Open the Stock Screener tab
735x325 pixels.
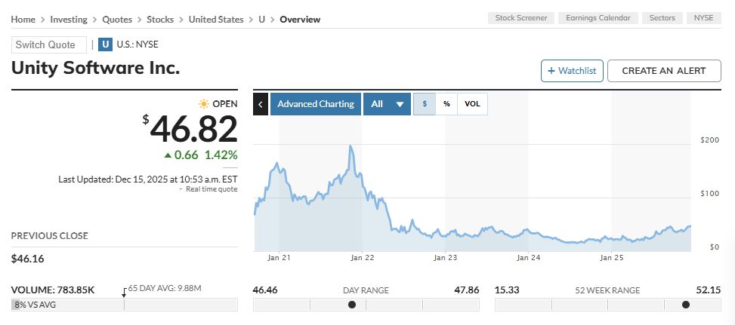click(x=522, y=18)
